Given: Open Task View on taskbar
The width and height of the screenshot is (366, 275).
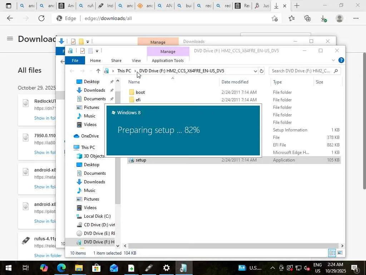Looking at the screenshot, I should tap(26, 268).
